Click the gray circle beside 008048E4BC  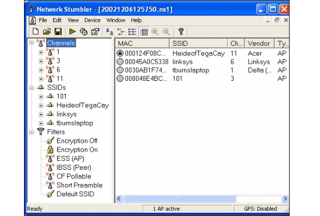[120, 78]
